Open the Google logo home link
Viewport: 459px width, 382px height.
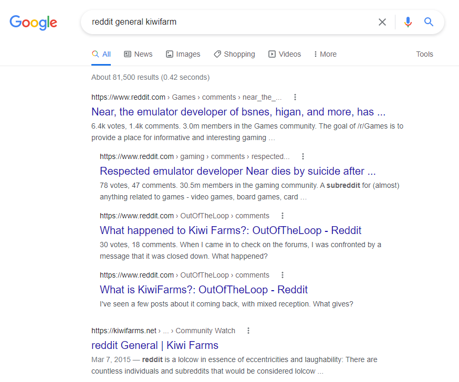coord(34,23)
